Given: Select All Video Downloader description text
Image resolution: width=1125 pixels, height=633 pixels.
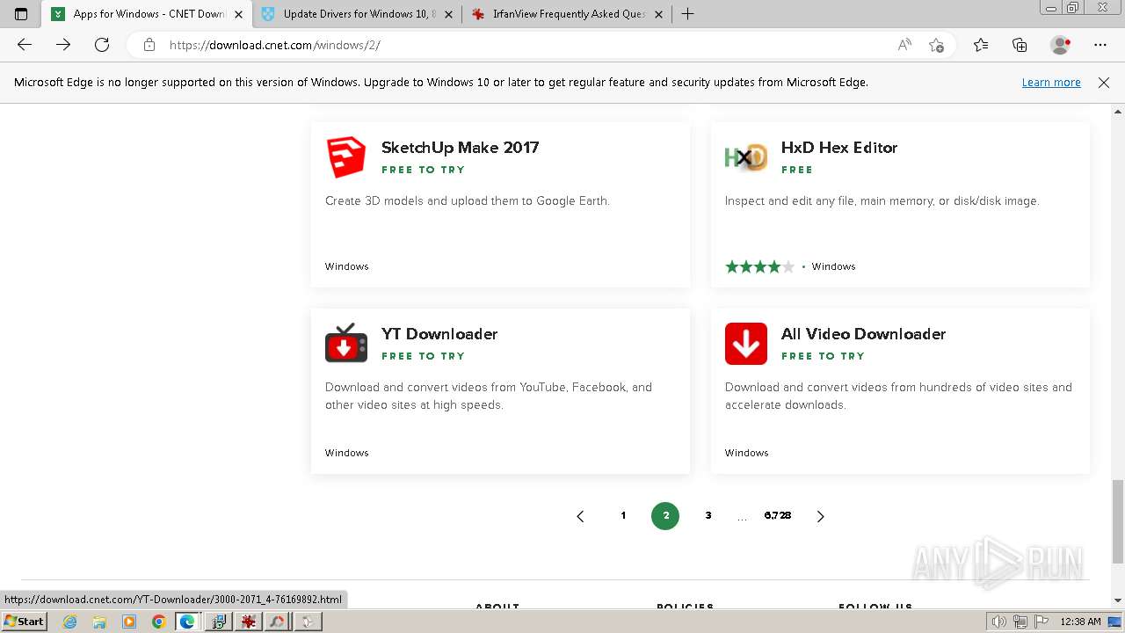Looking at the screenshot, I should coord(898,396).
